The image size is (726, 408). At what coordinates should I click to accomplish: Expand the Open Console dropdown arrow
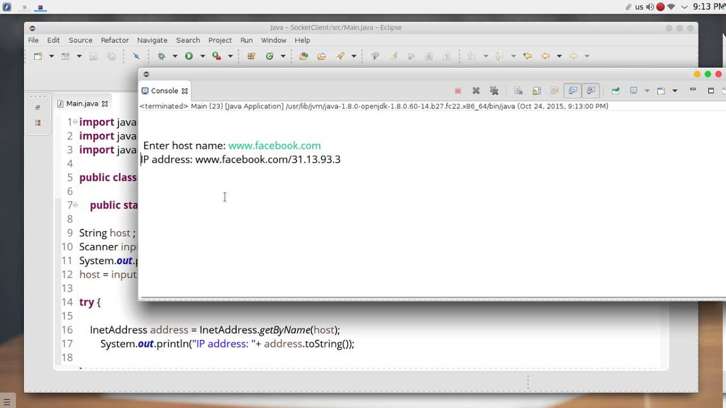(x=674, y=91)
